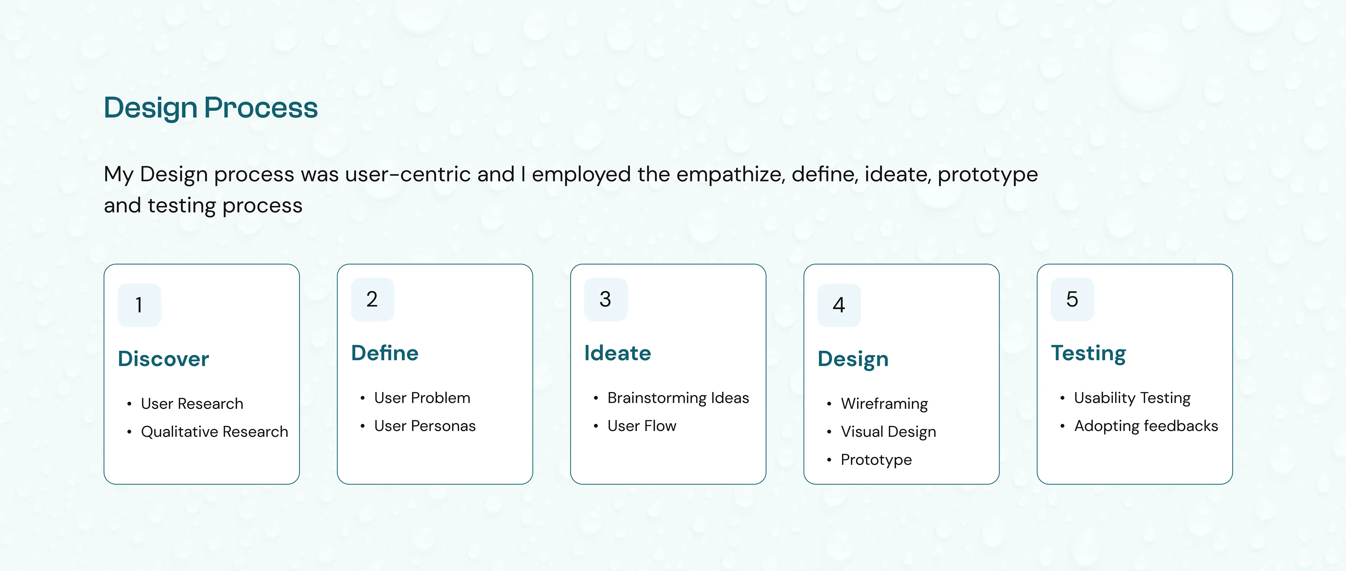Screen dimensions: 1346x571
Task: Select the Define card heading
Action: (x=385, y=353)
